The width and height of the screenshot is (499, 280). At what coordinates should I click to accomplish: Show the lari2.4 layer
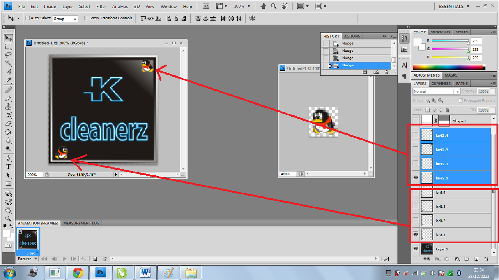416,135
